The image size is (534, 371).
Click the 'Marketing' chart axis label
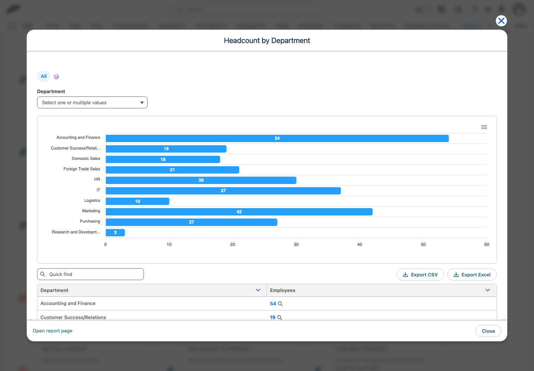pyautogui.click(x=91, y=211)
